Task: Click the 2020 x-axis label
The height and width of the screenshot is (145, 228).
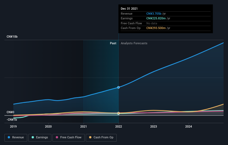Action: 48,126
